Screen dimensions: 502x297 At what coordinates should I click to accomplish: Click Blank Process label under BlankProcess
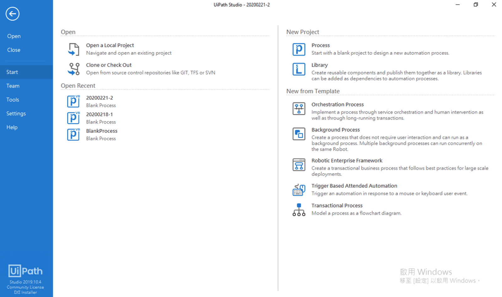101,139
